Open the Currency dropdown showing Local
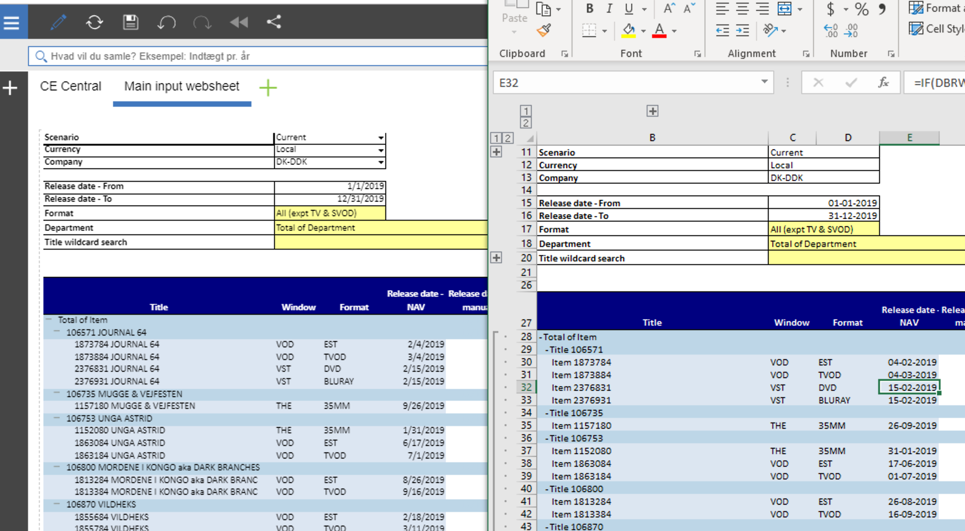The height and width of the screenshot is (531, 965). coord(380,149)
